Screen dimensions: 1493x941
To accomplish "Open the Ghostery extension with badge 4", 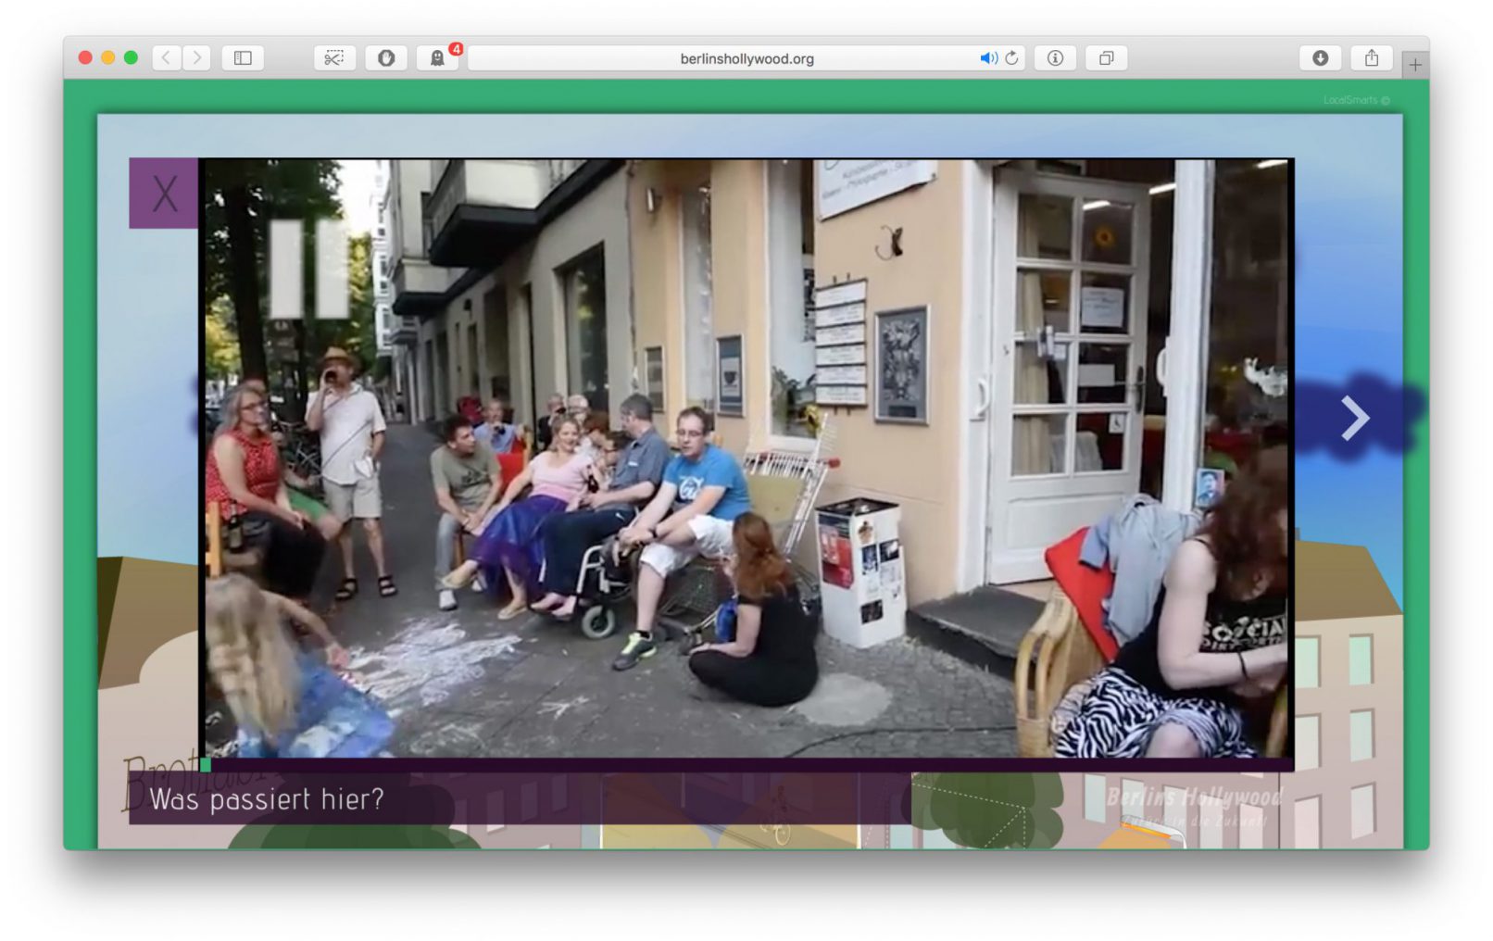I will pos(437,58).
